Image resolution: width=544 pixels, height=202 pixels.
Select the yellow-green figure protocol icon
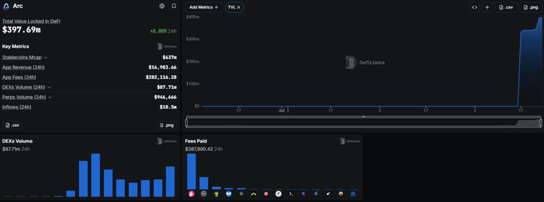216,194
